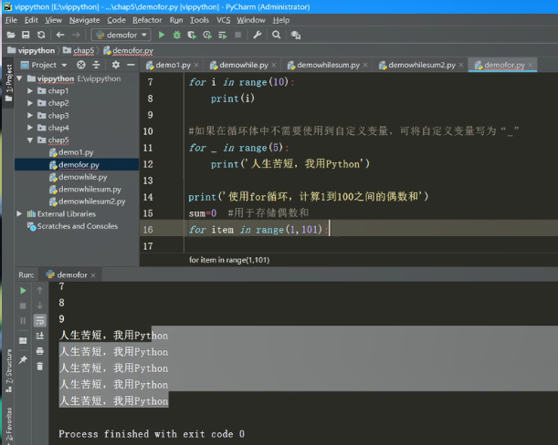This screenshot has height=445, width=558.
Task: Click the up arrow in Run panel
Action: click(40, 290)
